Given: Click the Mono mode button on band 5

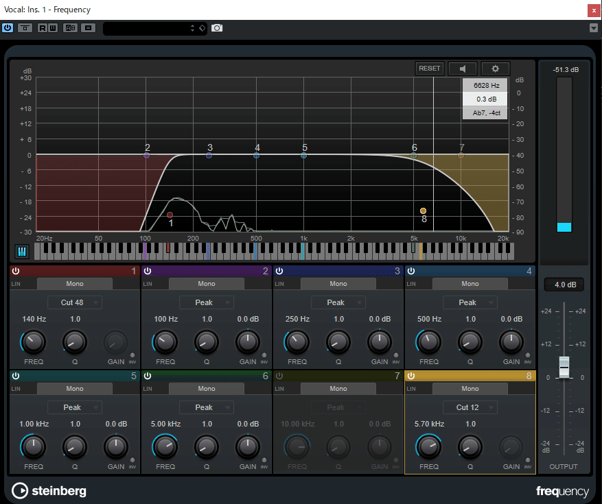Looking at the screenshot, I should coord(74,388).
